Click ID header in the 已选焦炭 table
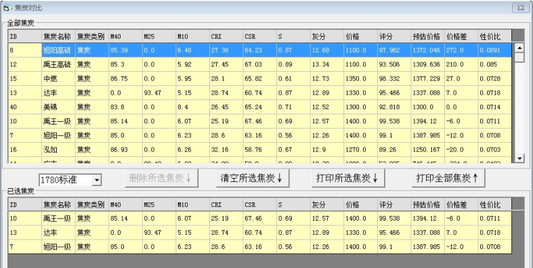 click(25, 205)
